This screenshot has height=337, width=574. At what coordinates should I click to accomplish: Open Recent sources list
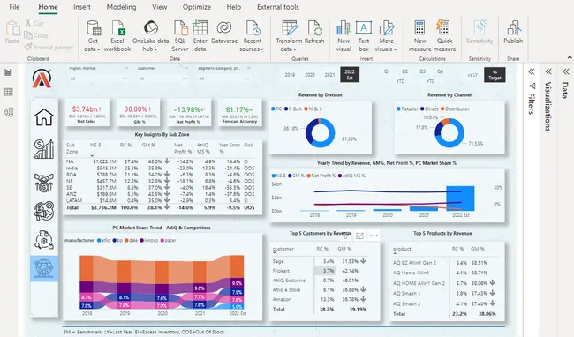[253, 36]
